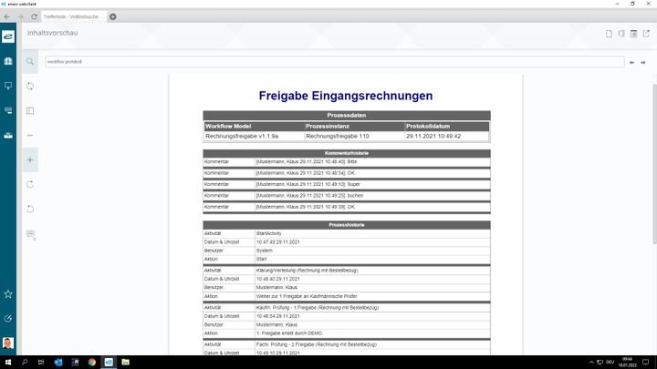Open Windows taskbar search
Image resolution: width=657 pixels, height=369 pixels.
25,363
